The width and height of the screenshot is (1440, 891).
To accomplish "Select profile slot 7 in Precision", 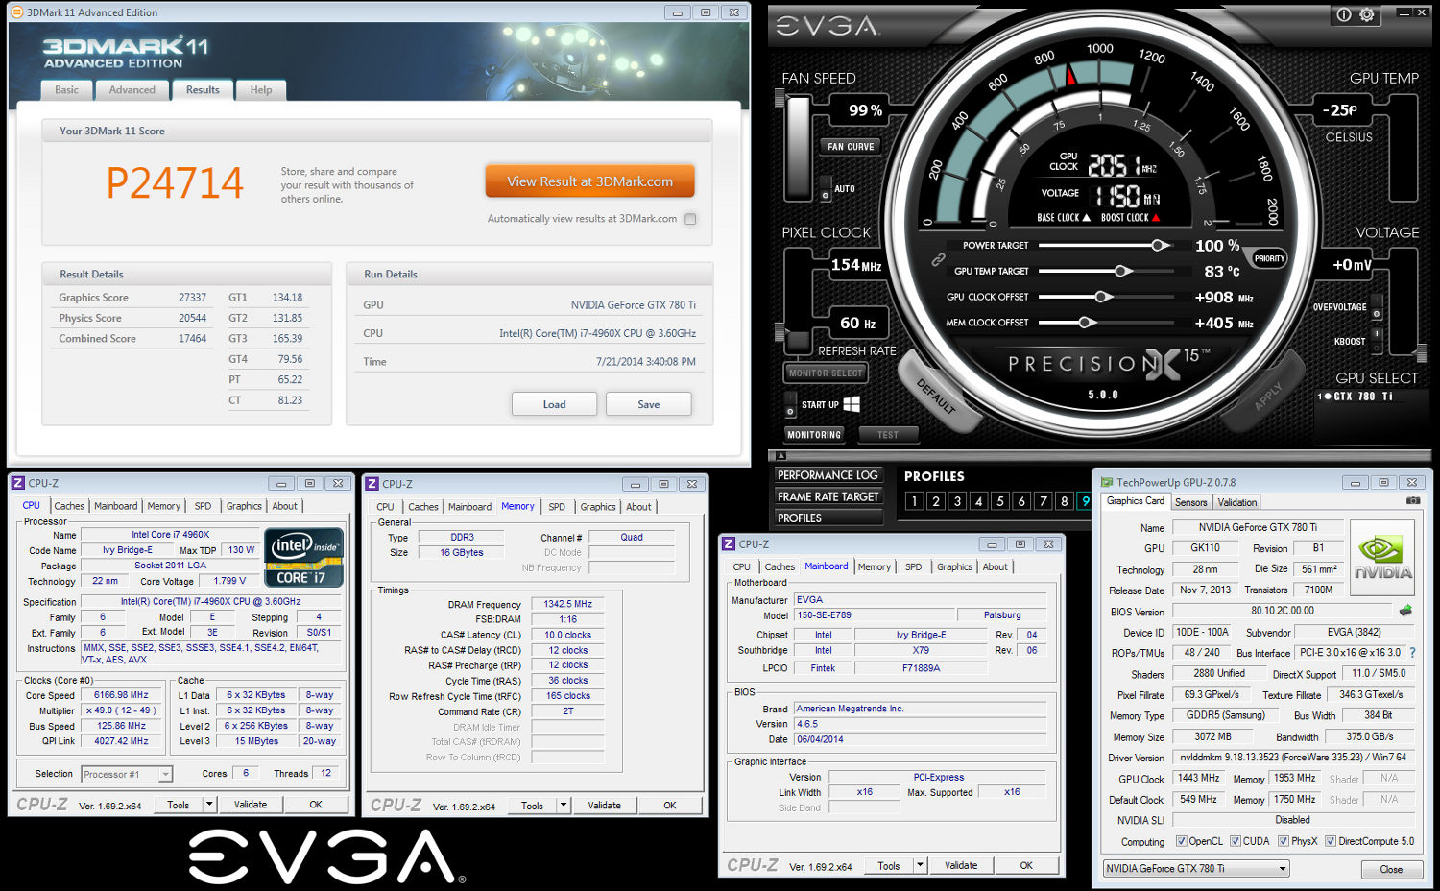I will point(1043,501).
